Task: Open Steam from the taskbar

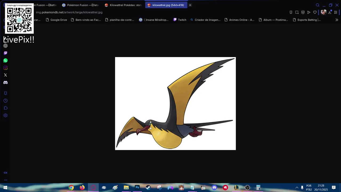Action: [148, 188]
